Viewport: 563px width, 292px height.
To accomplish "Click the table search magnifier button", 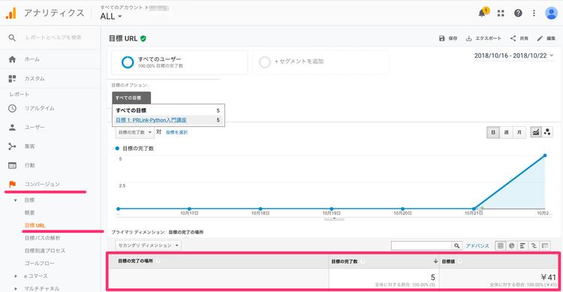I will 456,245.
